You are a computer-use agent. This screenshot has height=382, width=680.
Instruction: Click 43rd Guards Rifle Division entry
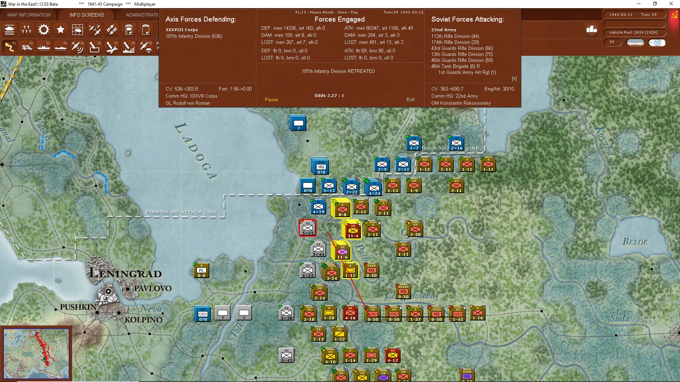tap(462, 48)
